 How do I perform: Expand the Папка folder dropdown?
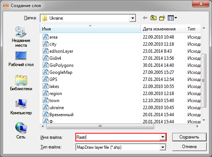pyautogui.click(x=133, y=18)
